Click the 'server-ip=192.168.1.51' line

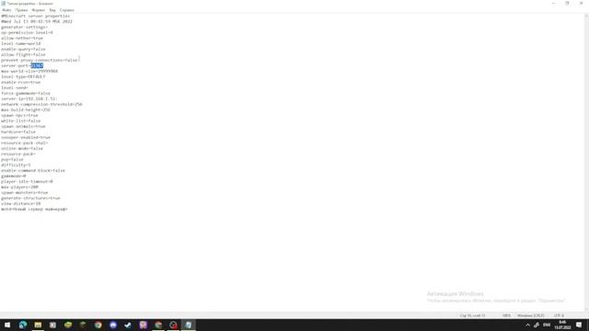[x=29, y=98]
